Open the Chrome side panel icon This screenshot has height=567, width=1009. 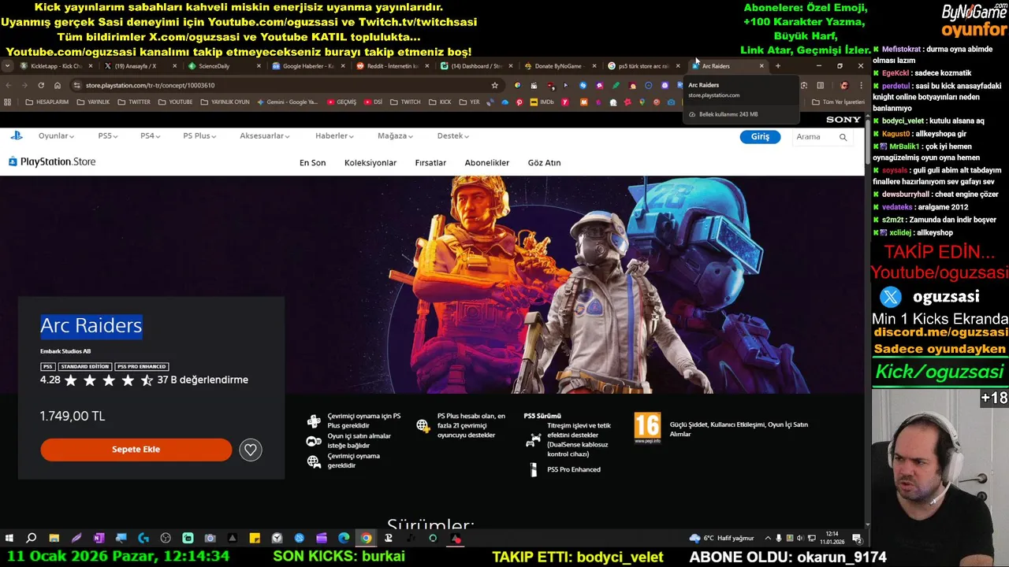point(821,85)
